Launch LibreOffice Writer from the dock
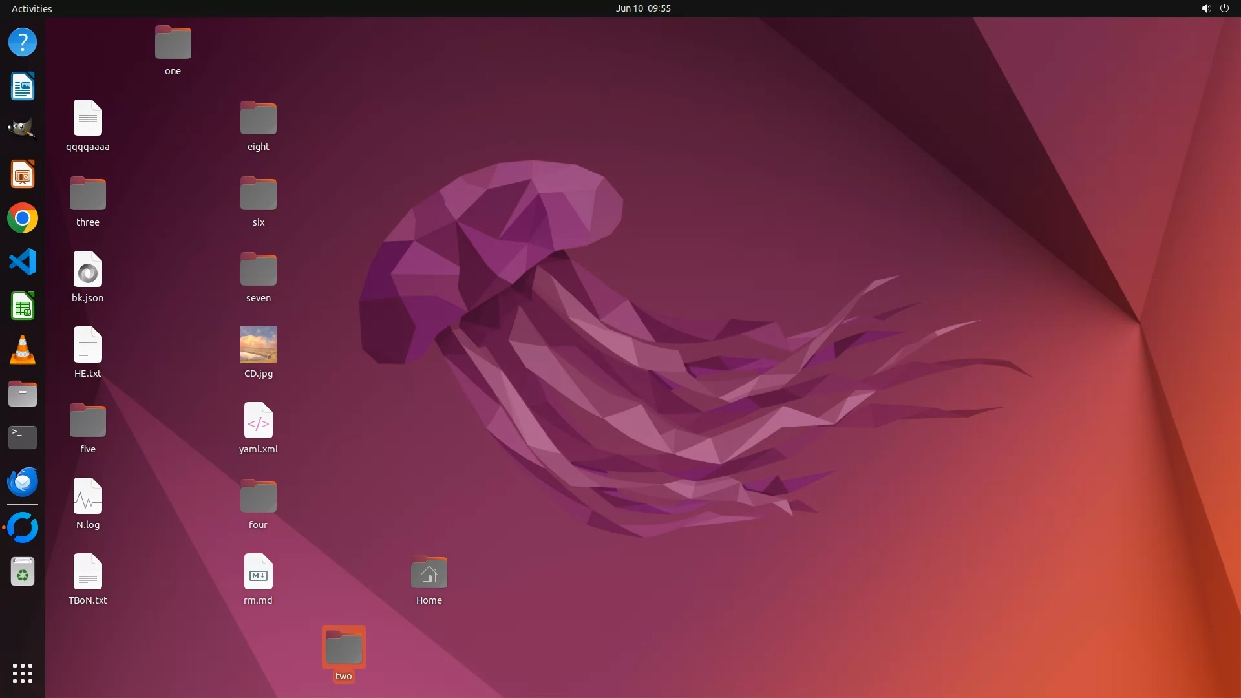 pyautogui.click(x=23, y=87)
